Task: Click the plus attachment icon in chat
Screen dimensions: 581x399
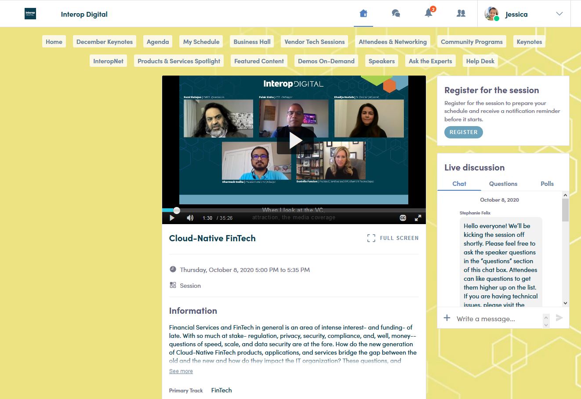Action: [x=447, y=318]
